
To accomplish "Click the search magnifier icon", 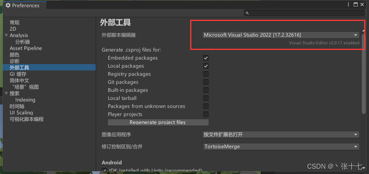I will click(x=247, y=13).
